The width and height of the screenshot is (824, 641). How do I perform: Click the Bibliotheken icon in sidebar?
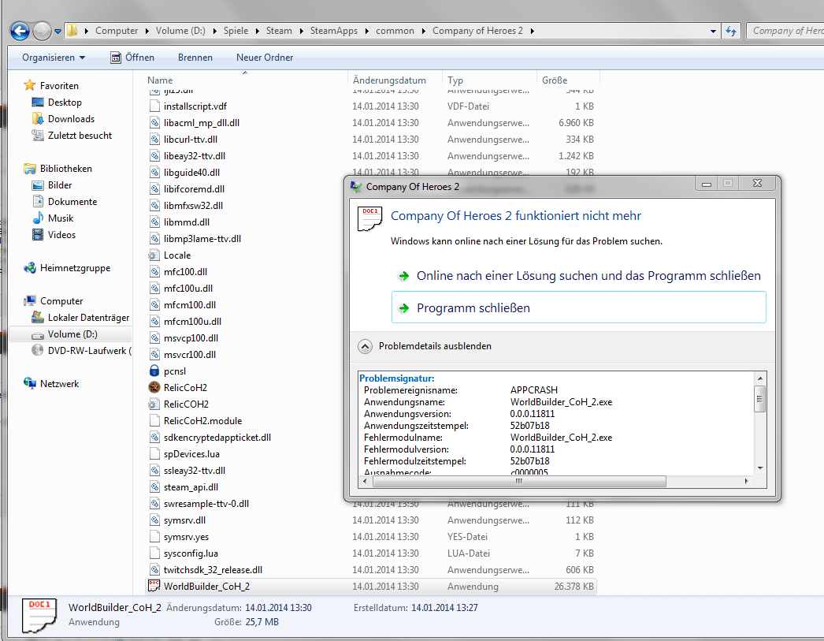(x=30, y=168)
